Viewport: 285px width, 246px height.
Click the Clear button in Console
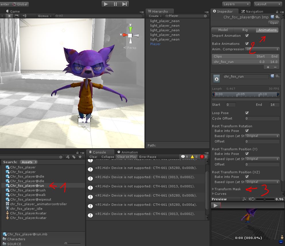click(x=93, y=157)
